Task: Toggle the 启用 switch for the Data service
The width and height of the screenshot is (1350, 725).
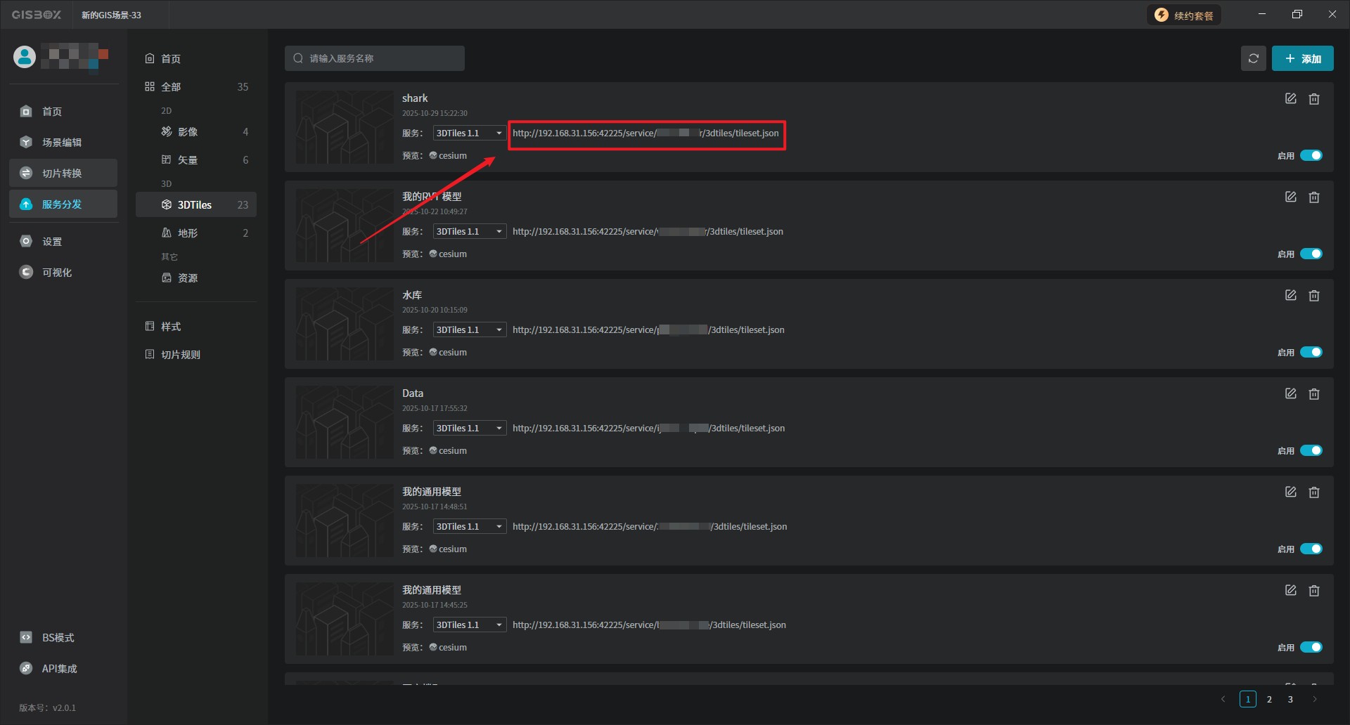Action: 1311,451
